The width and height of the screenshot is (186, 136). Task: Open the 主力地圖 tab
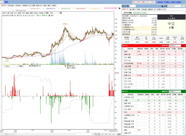pos(32,6)
